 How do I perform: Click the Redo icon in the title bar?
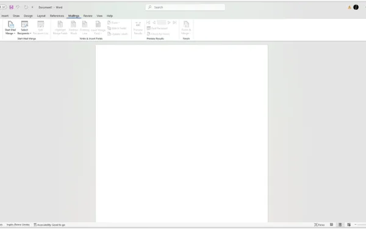click(x=26, y=7)
